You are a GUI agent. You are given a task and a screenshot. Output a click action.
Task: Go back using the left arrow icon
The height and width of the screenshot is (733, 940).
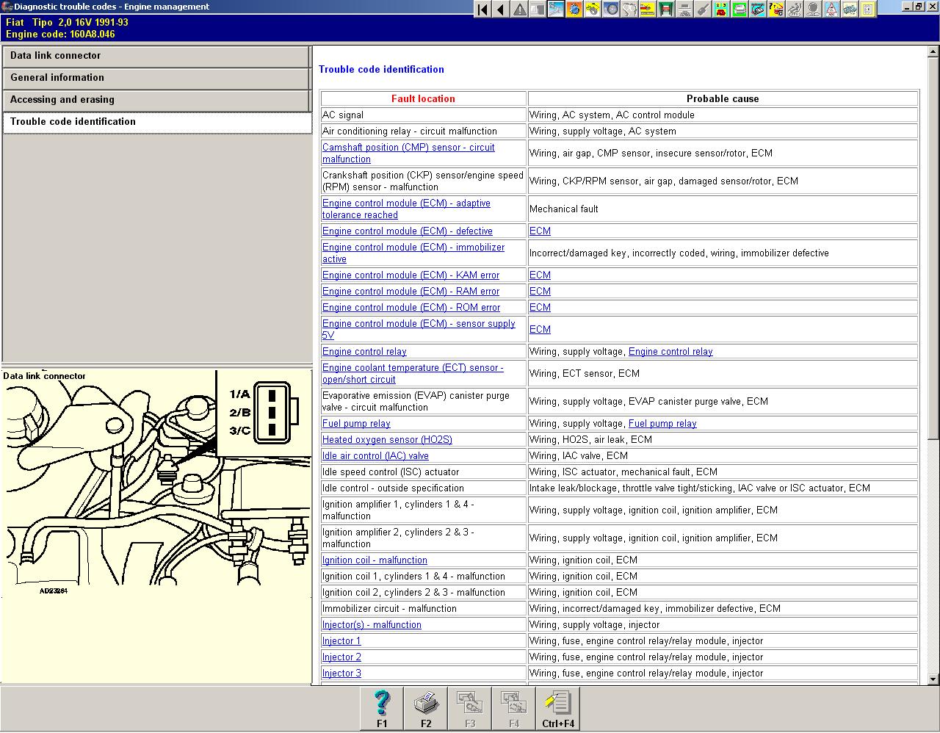point(501,10)
